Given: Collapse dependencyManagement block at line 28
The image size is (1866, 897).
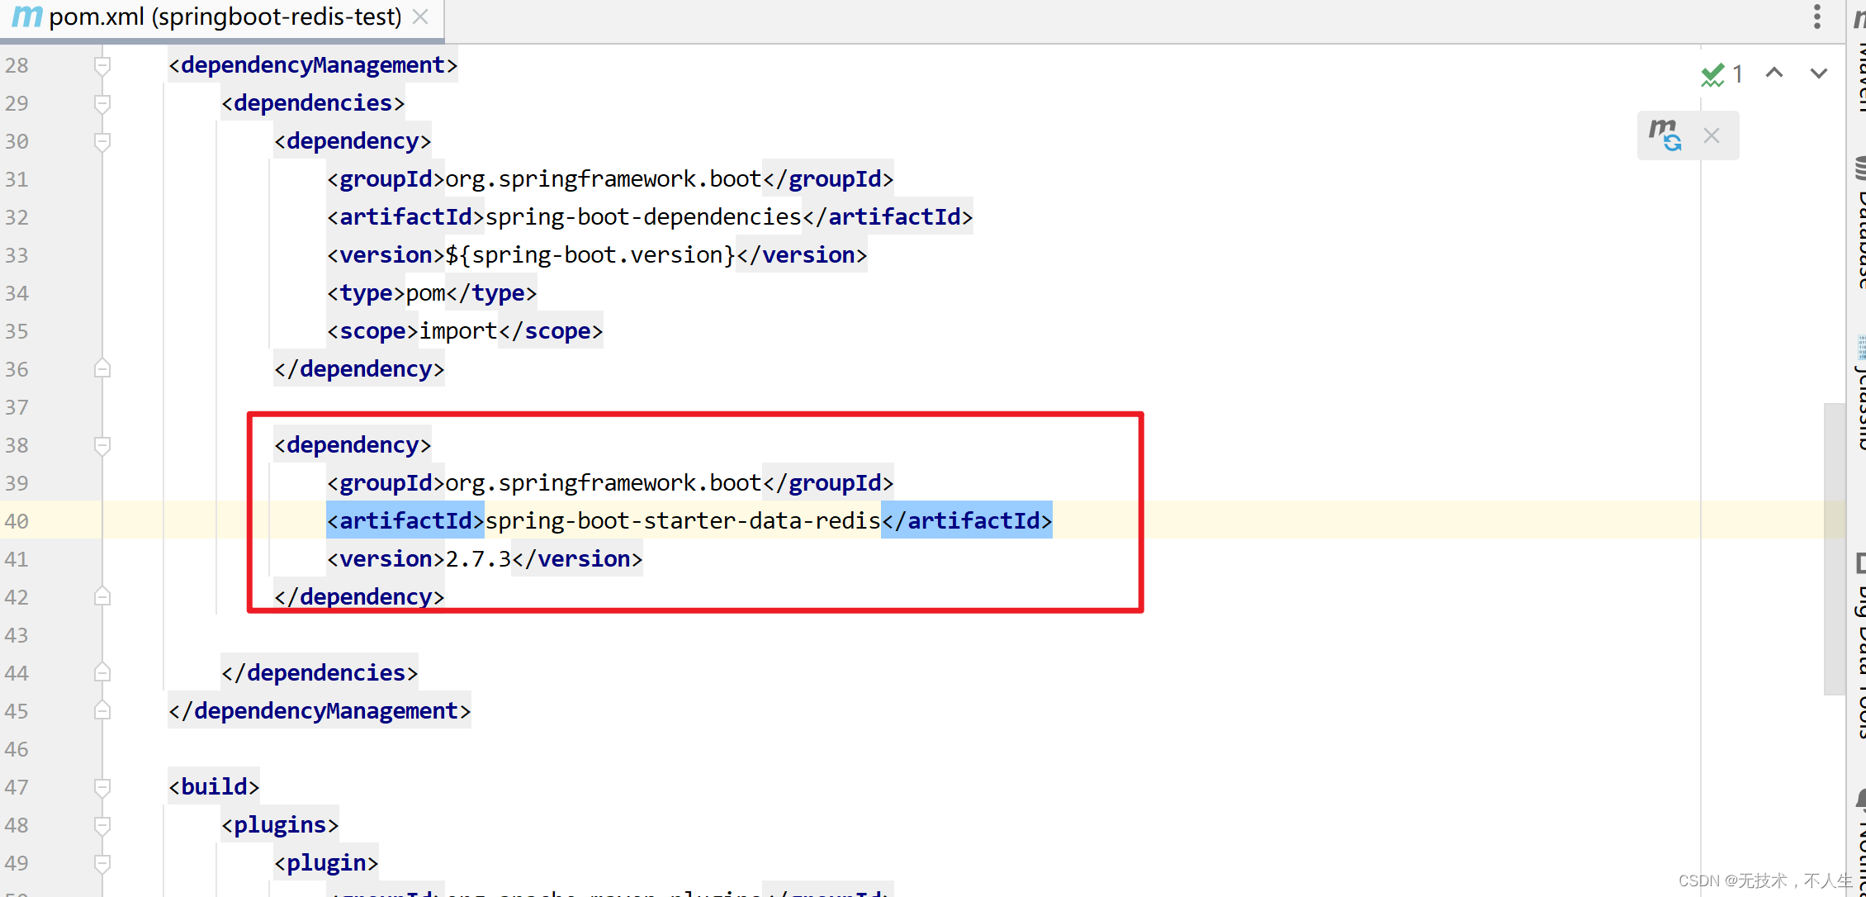Looking at the screenshot, I should 102,65.
